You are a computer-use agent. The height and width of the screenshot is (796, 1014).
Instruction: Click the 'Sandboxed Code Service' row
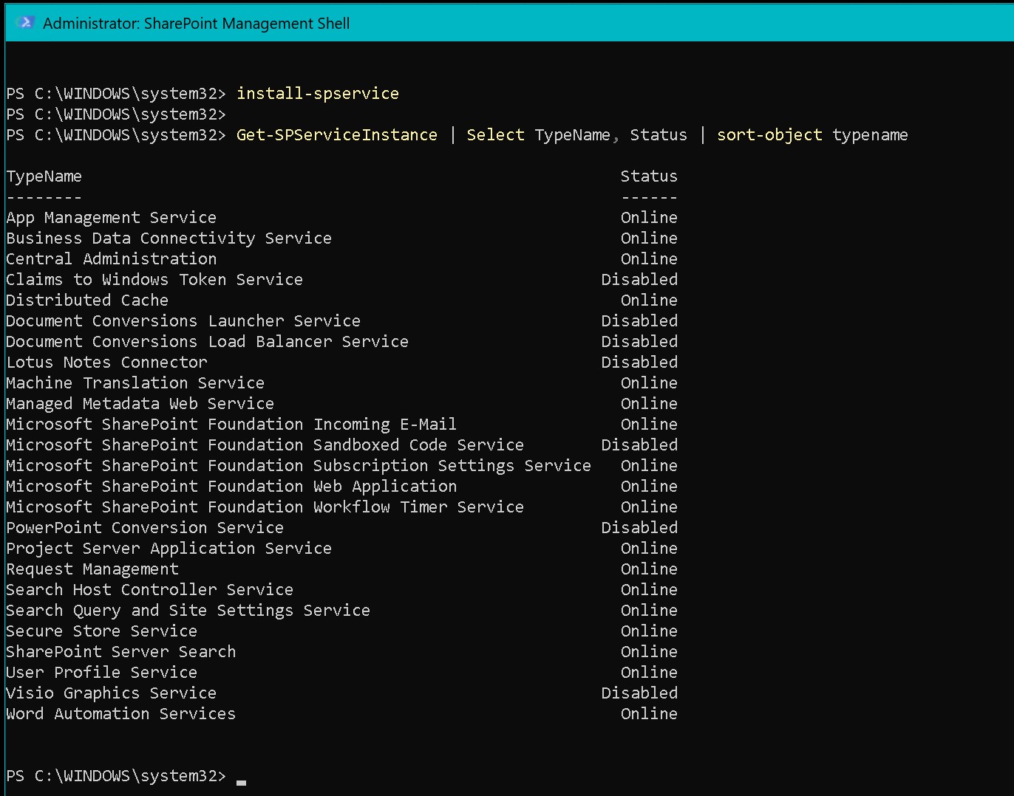coord(342,445)
